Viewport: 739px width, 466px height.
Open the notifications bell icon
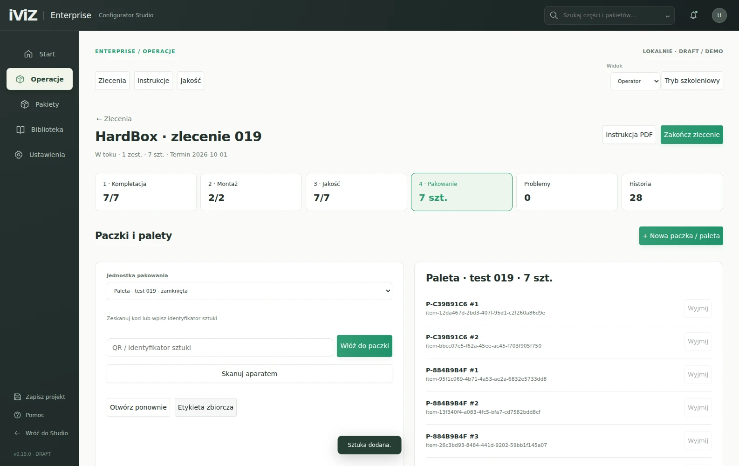693,15
